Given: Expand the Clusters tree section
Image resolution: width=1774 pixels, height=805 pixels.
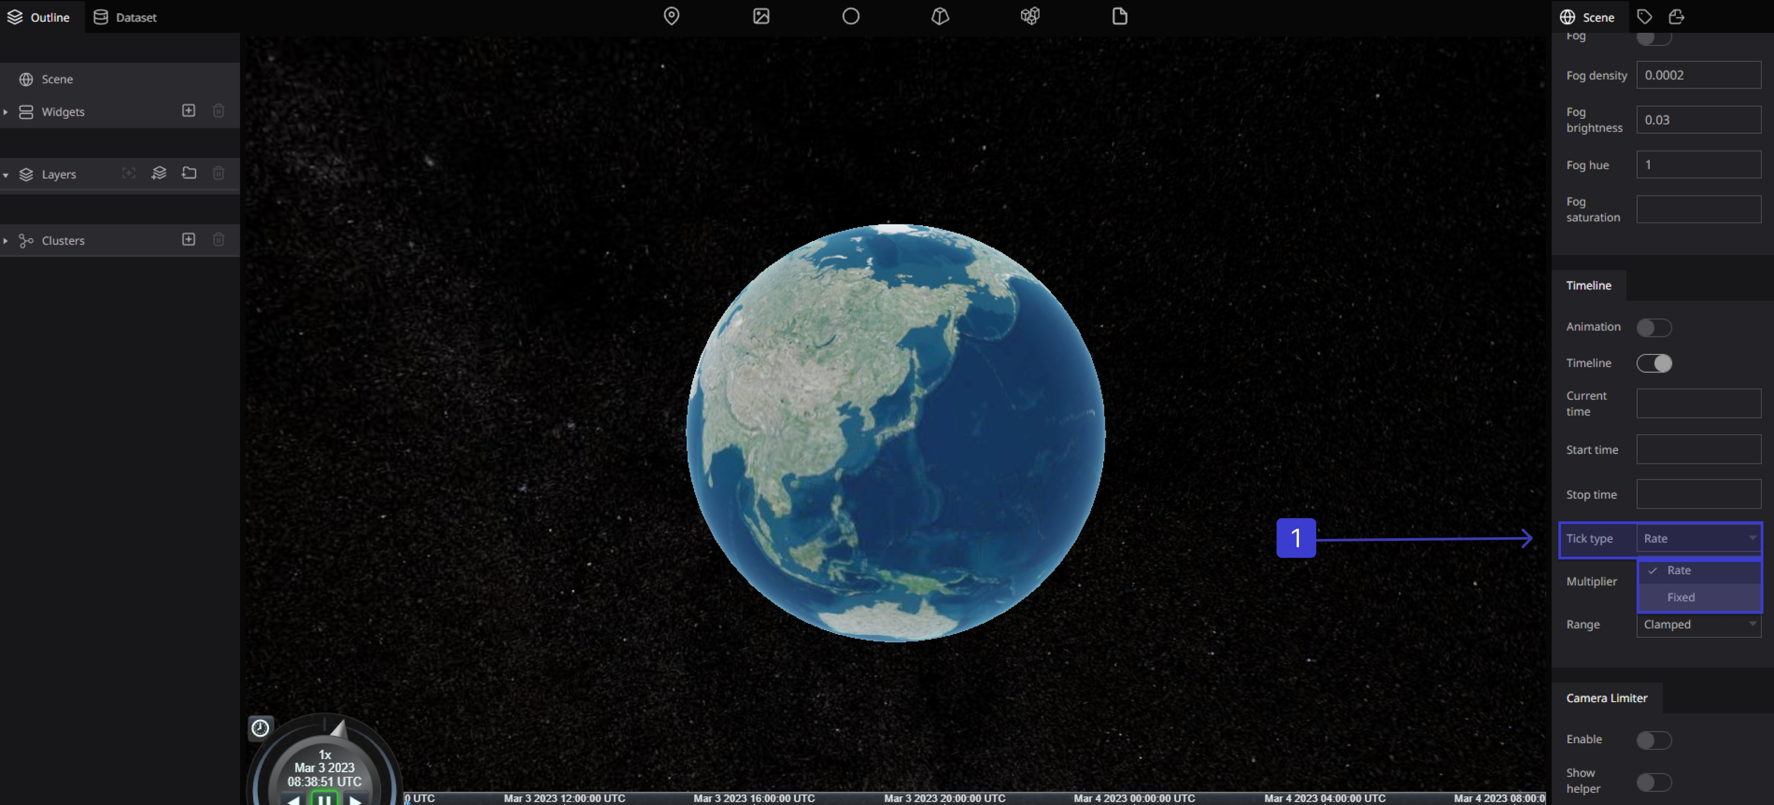Looking at the screenshot, I should tap(5, 240).
